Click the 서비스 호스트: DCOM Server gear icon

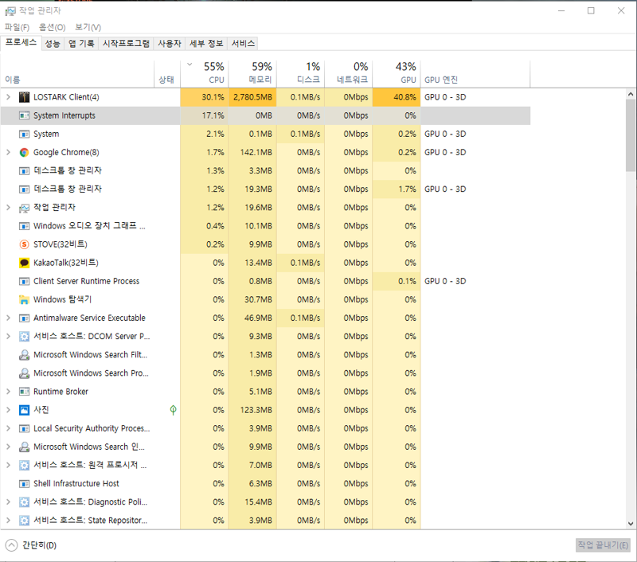25,337
